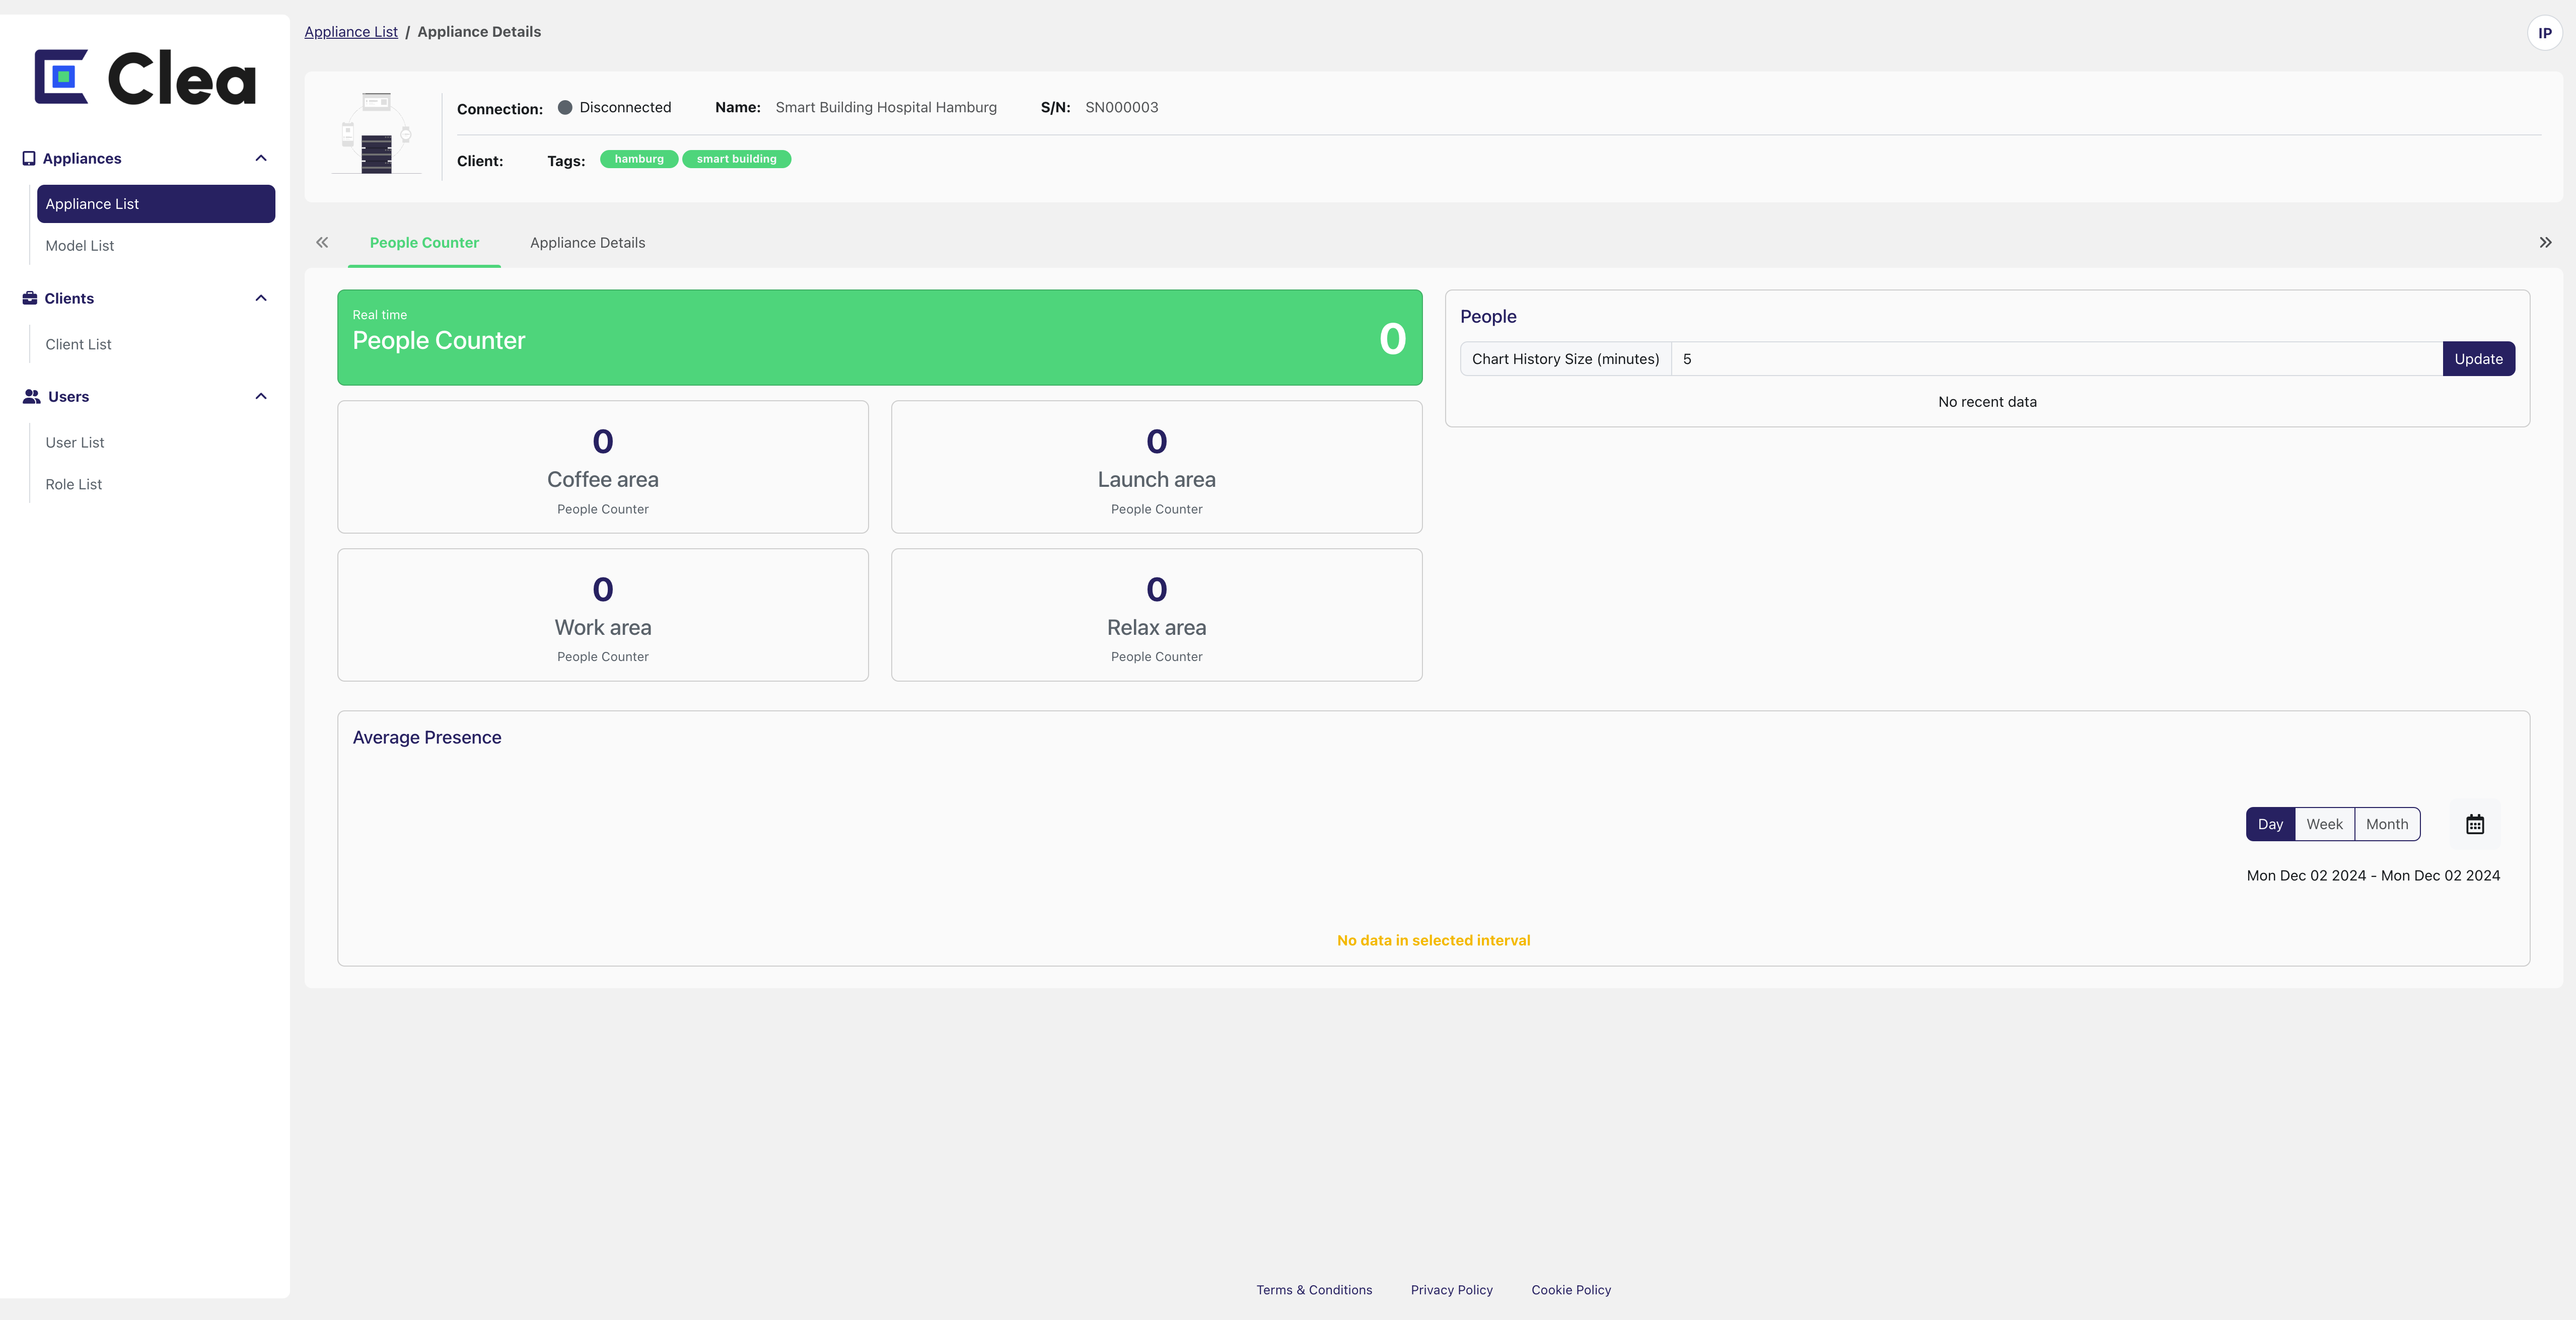The image size is (2576, 1320).
Task: Click the Clients briefcase icon
Action: [x=30, y=298]
